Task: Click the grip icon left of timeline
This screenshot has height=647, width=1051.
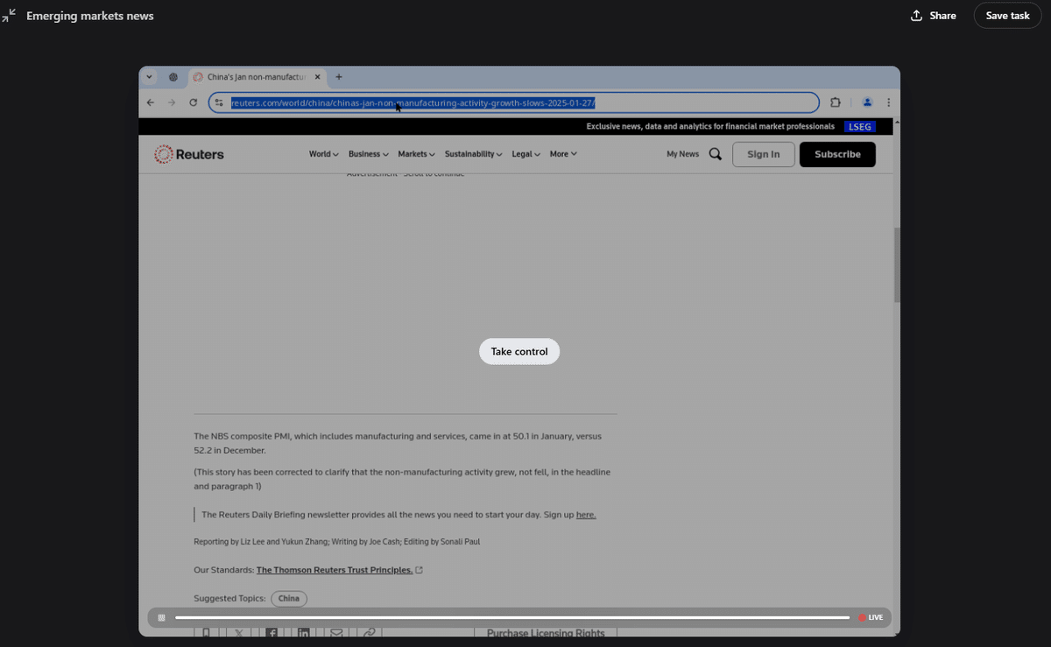Action: pos(161,617)
